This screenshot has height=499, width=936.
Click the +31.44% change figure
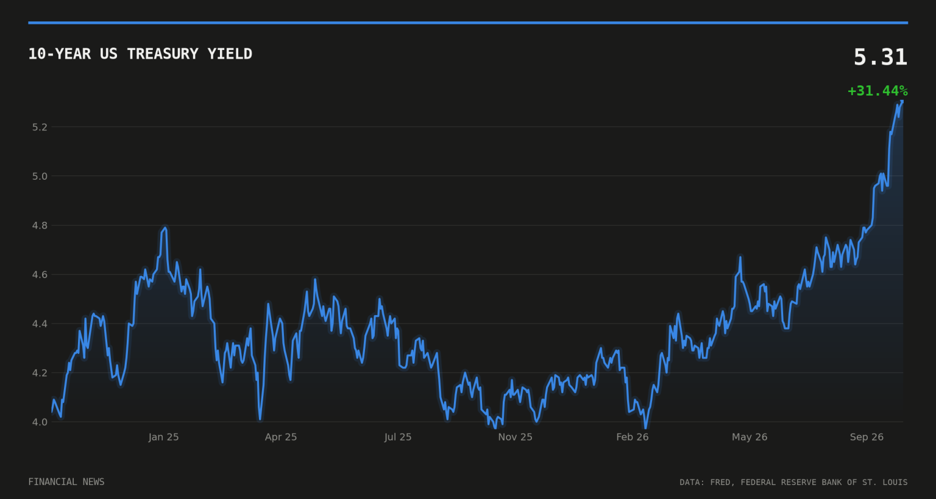[x=877, y=91]
